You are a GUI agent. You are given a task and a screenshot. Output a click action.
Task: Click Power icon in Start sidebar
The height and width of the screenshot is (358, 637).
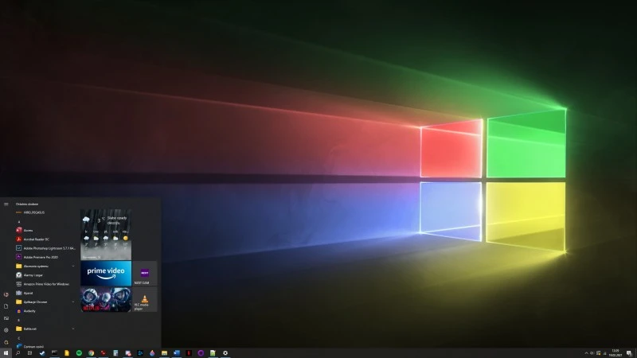6,342
